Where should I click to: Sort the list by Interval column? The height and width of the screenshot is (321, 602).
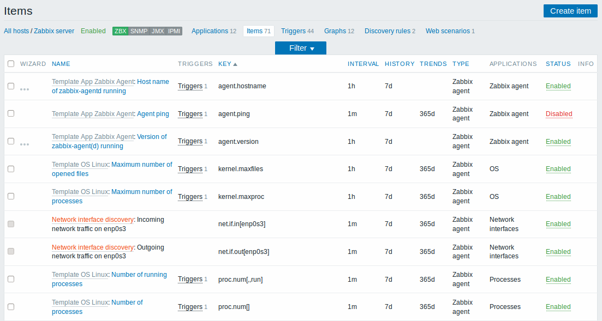click(x=363, y=64)
